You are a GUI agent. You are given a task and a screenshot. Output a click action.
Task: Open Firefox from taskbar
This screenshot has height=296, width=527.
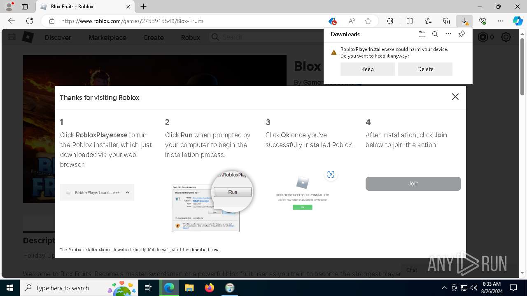210,288
